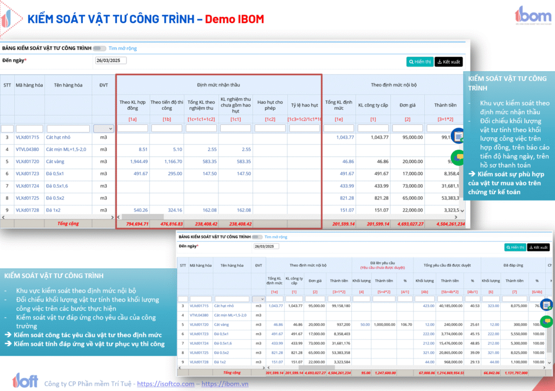Expand ĐVT filter dropdown in upper table

103,129
